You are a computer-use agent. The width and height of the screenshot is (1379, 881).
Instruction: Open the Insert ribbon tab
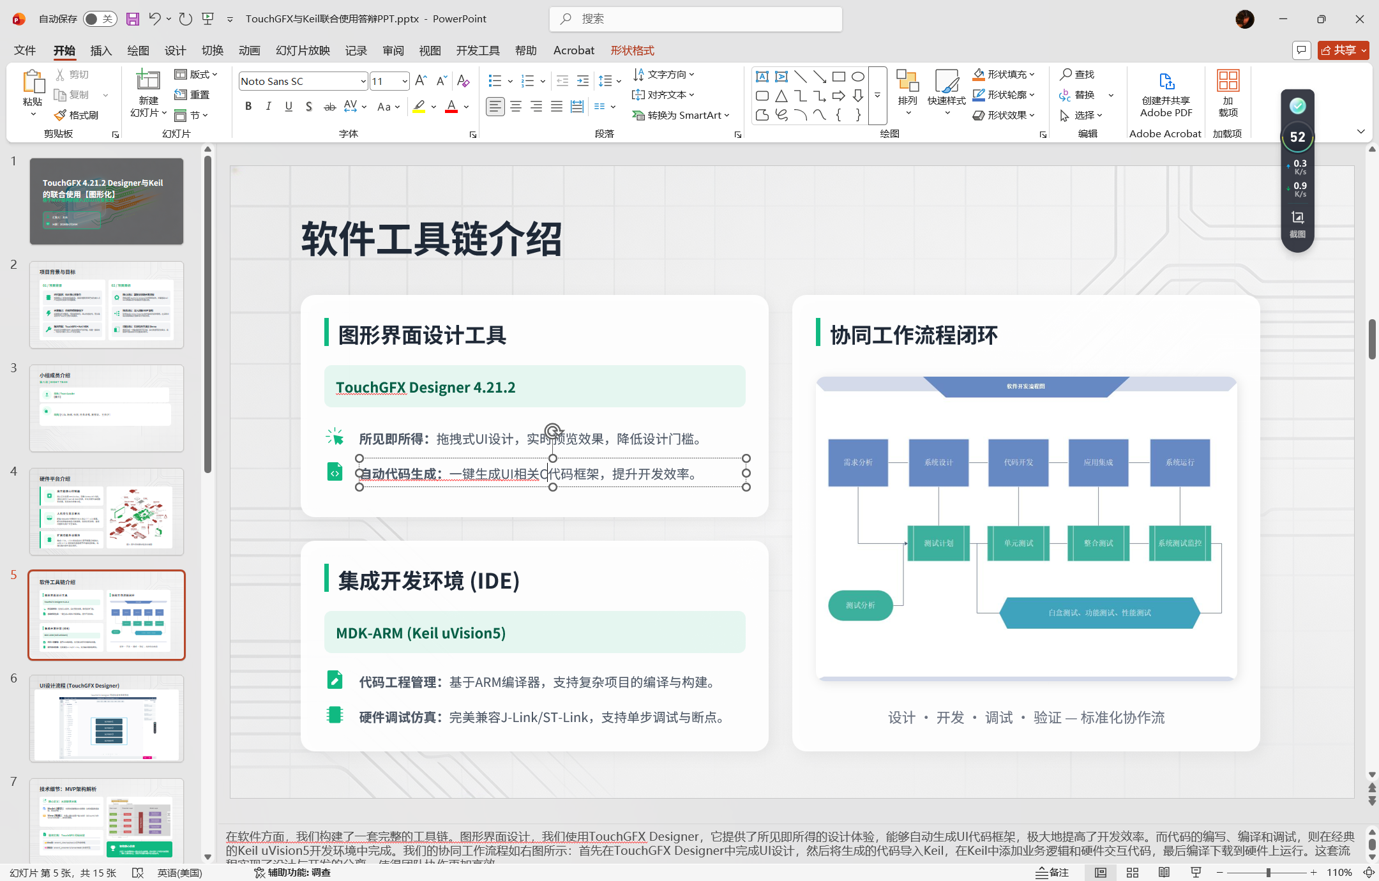pyautogui.click(x=101, y=50)
